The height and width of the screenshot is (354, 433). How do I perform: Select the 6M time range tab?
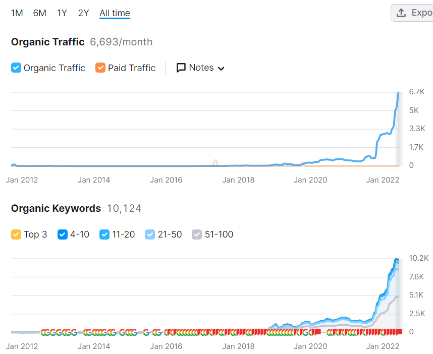pos(39,13)
